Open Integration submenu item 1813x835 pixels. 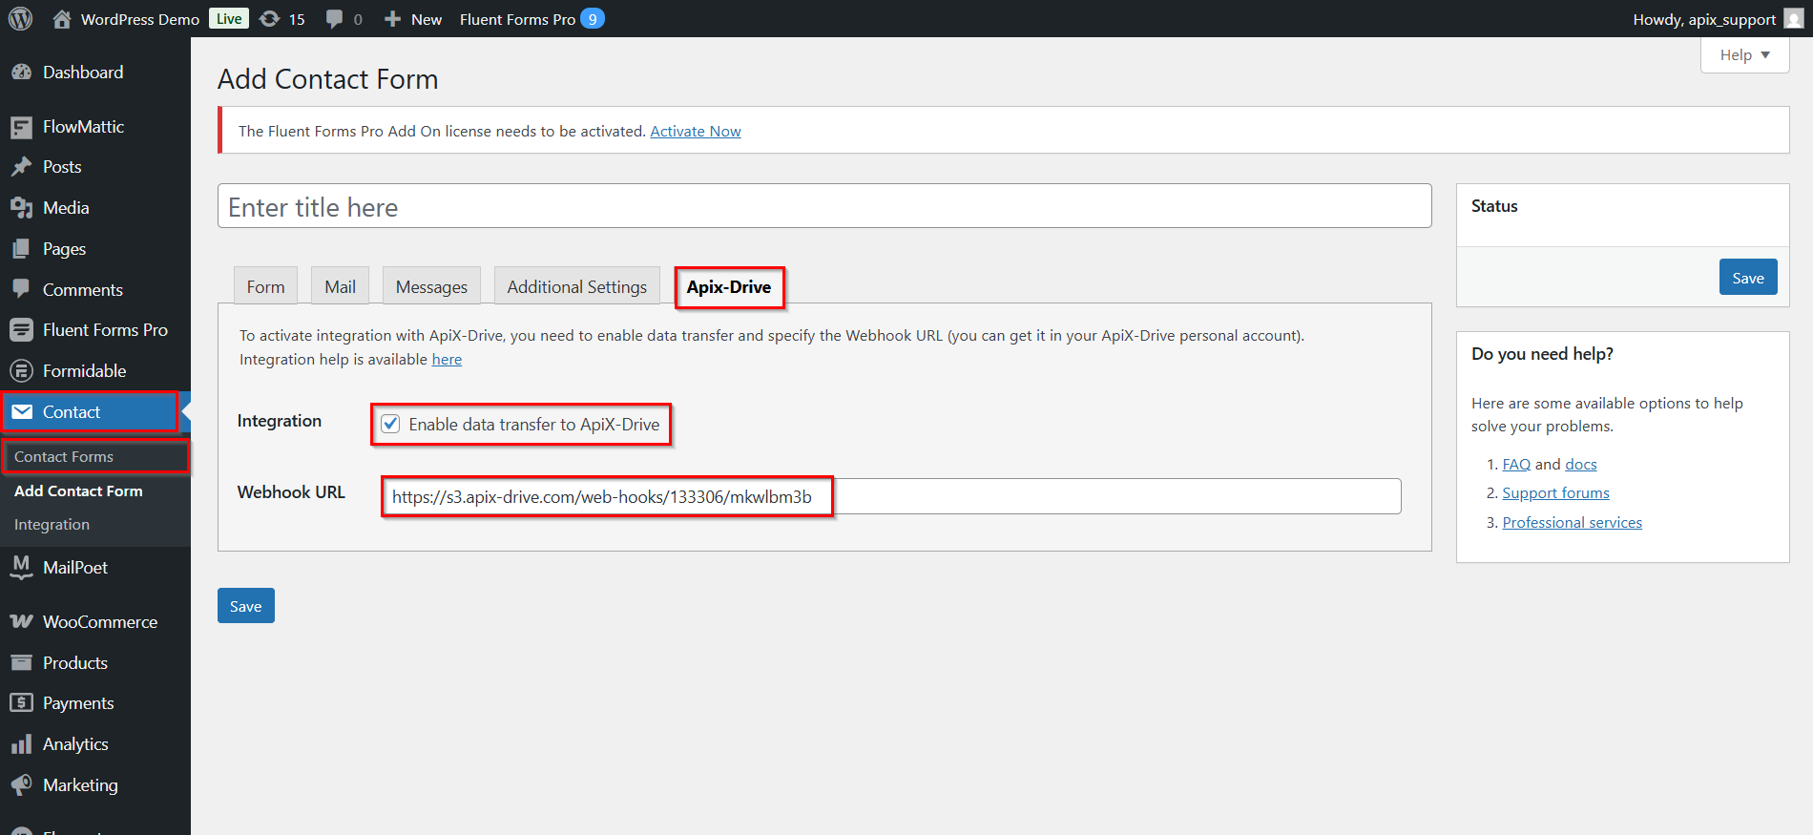[52, 525]
